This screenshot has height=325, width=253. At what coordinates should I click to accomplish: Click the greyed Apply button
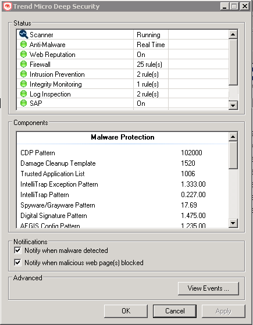coord(223,311)
